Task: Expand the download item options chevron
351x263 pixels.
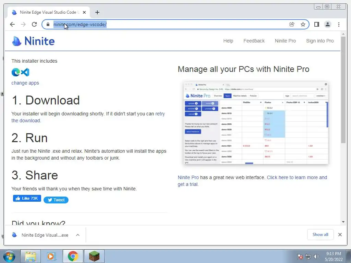Action: (78, 235)
